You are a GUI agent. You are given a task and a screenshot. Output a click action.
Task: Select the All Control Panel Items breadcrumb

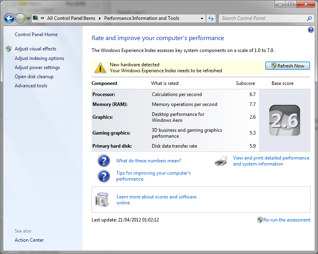pyautogui.click(x=71, y=18)
